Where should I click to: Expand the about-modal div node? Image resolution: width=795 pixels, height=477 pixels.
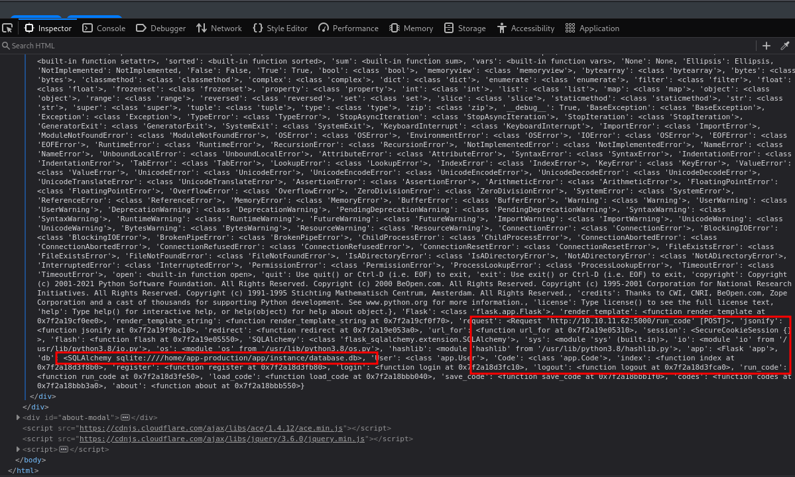coord(18,417)
